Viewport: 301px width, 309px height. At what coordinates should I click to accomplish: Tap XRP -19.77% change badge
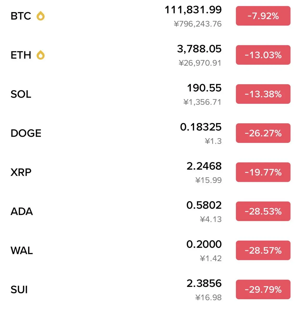tap(263, 172)
